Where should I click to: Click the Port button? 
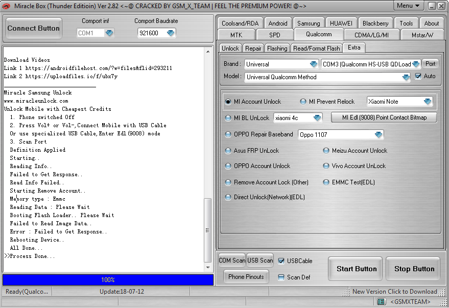(430, 64)
